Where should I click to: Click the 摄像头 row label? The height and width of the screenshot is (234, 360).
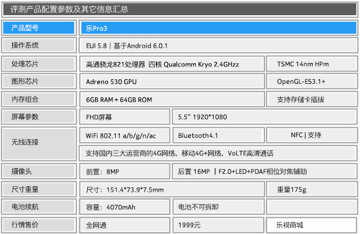(38, 171)
